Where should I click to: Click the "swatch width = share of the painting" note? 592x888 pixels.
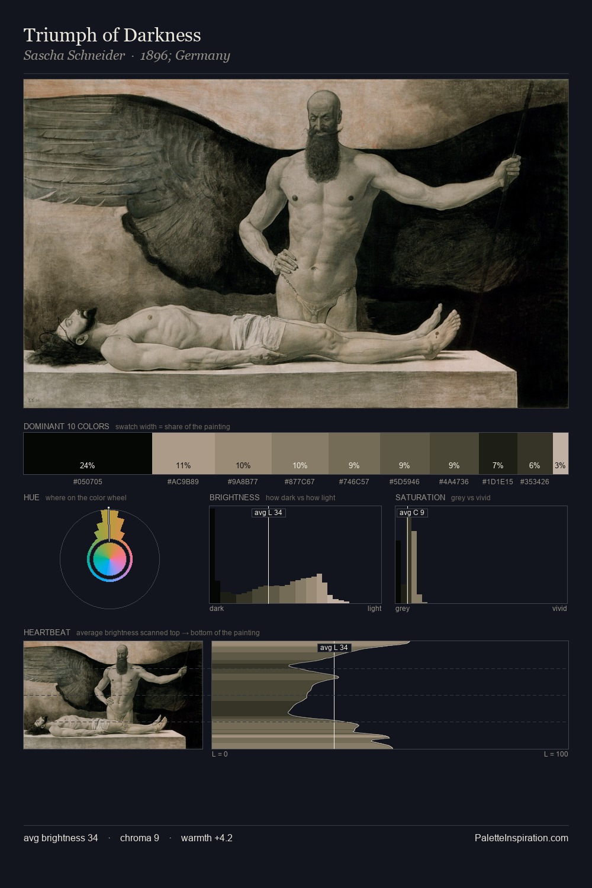173,427
